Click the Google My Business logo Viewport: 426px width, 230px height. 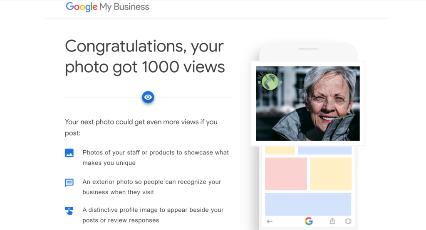coord(107,7)
